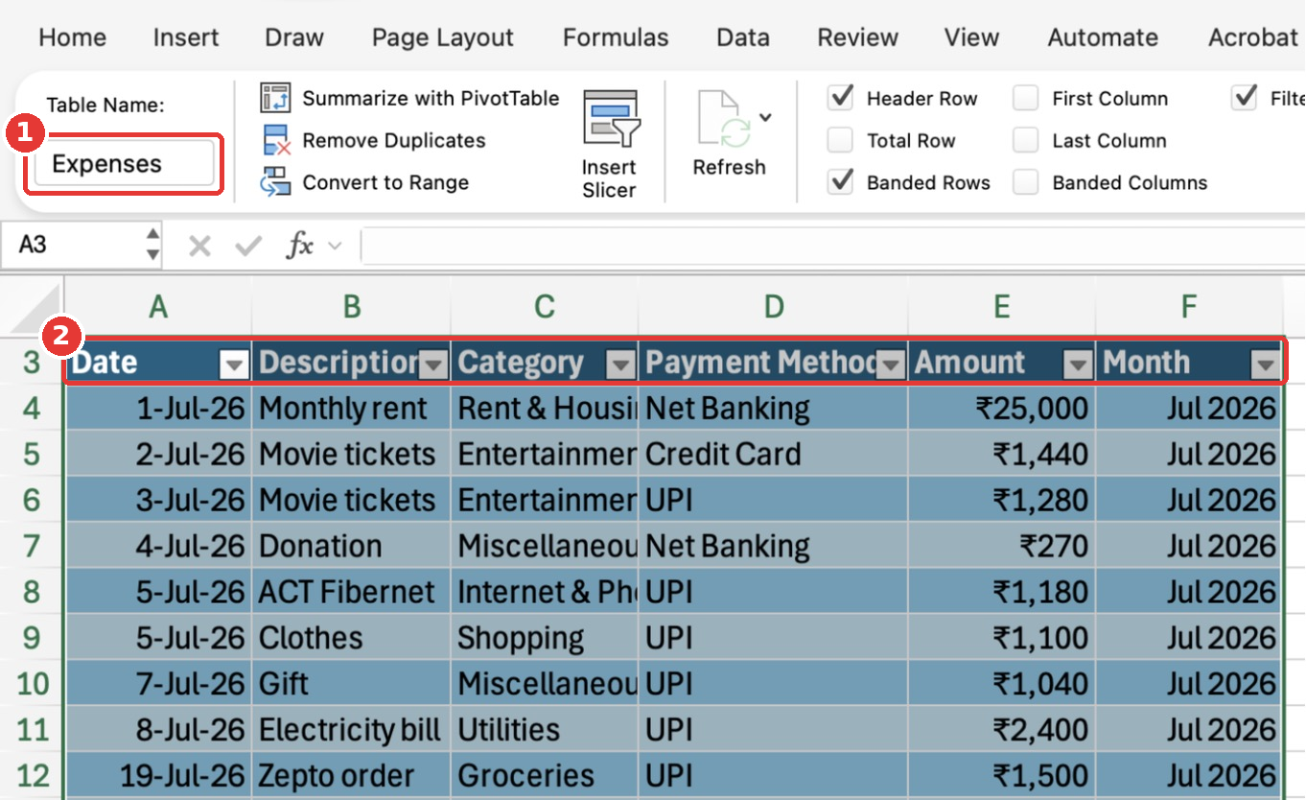Select row 7 header
The image size is (1306, 800).
coord(32,547)
